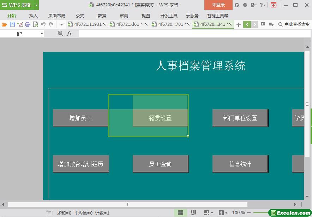Click the display window icon after tab arrows
Image resolution: width=312 pixels, height=217 pixels.
[263, 24]
